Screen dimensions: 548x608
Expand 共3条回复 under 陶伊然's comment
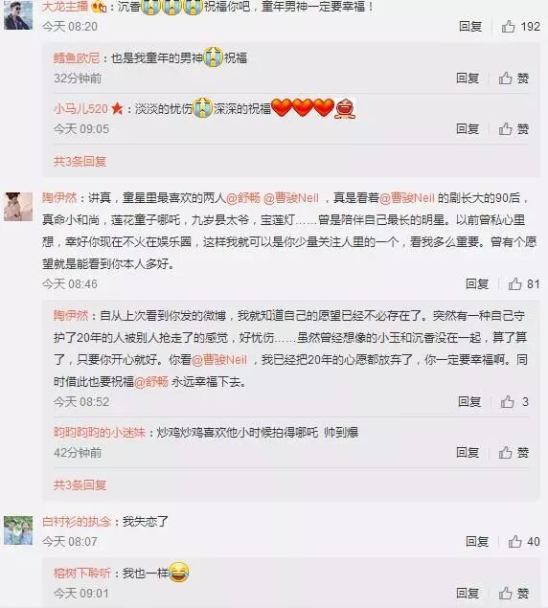coord(80,484)
